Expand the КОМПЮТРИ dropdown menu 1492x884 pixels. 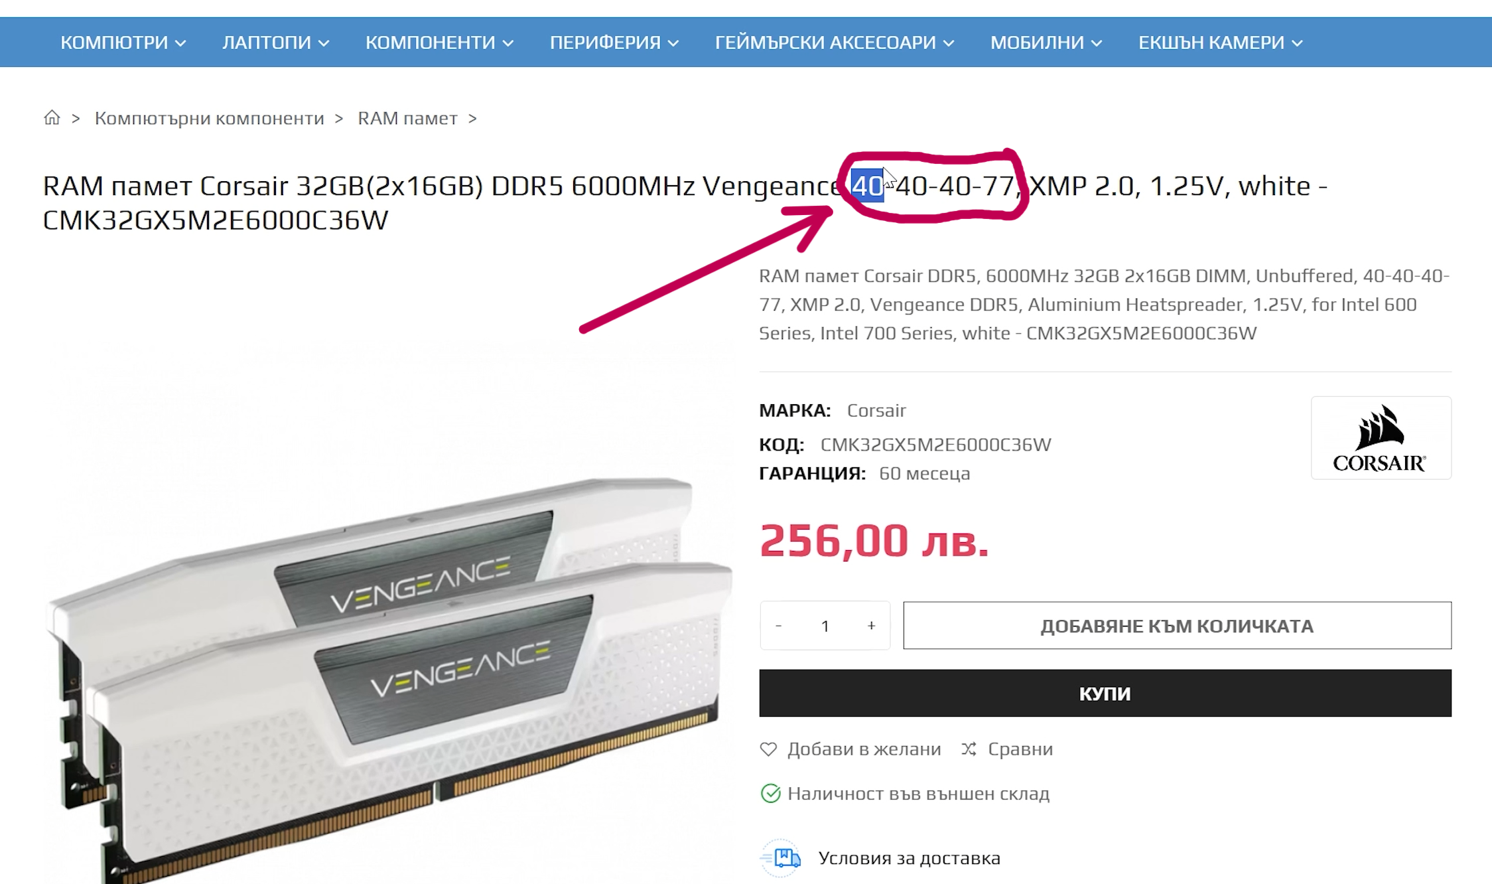pos(123,42)
